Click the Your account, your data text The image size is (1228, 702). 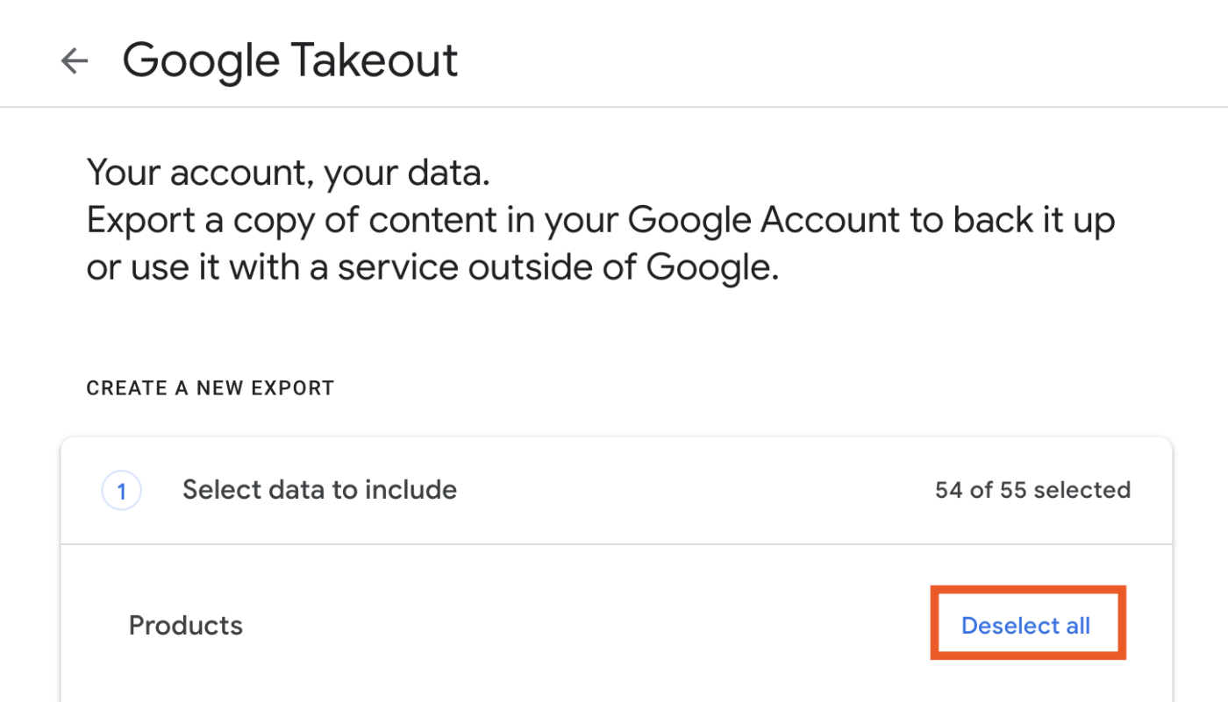pyautogui.click(x=288, y=173)
